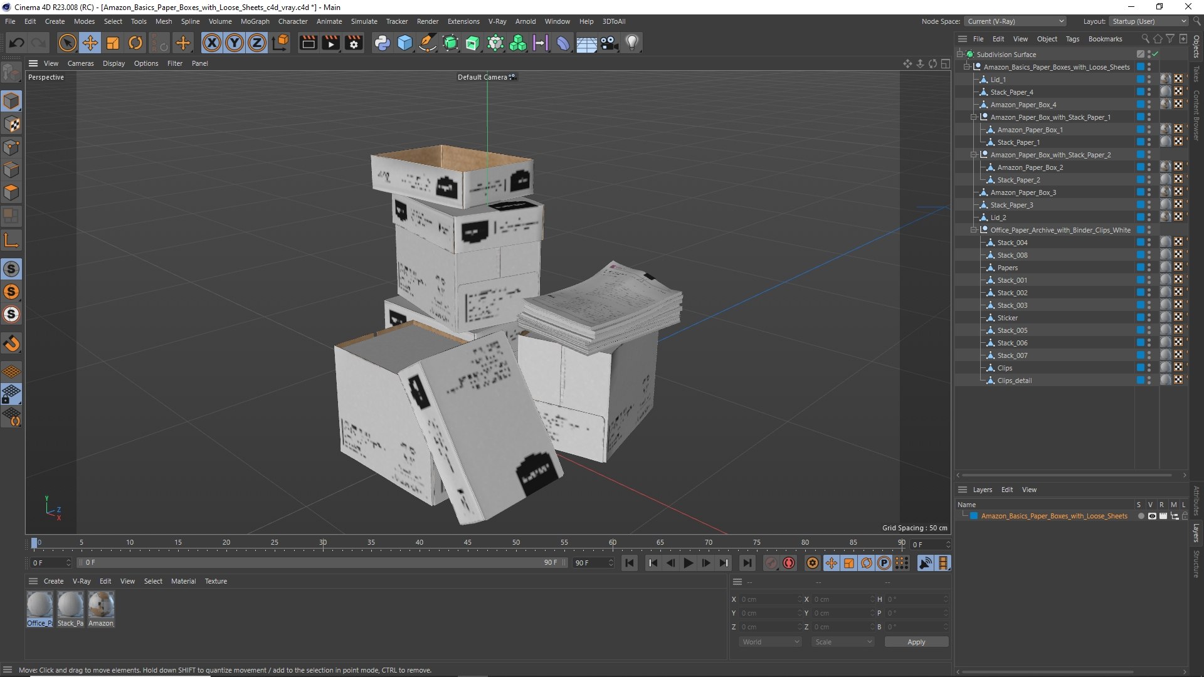Click the Spline Pen tool icon
The height and width of the screenshot is (677, 1204).
pos(428,43)
